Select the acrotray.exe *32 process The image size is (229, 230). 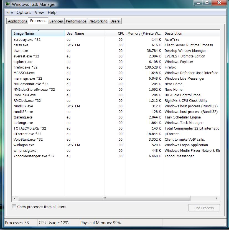click(116, 40)
